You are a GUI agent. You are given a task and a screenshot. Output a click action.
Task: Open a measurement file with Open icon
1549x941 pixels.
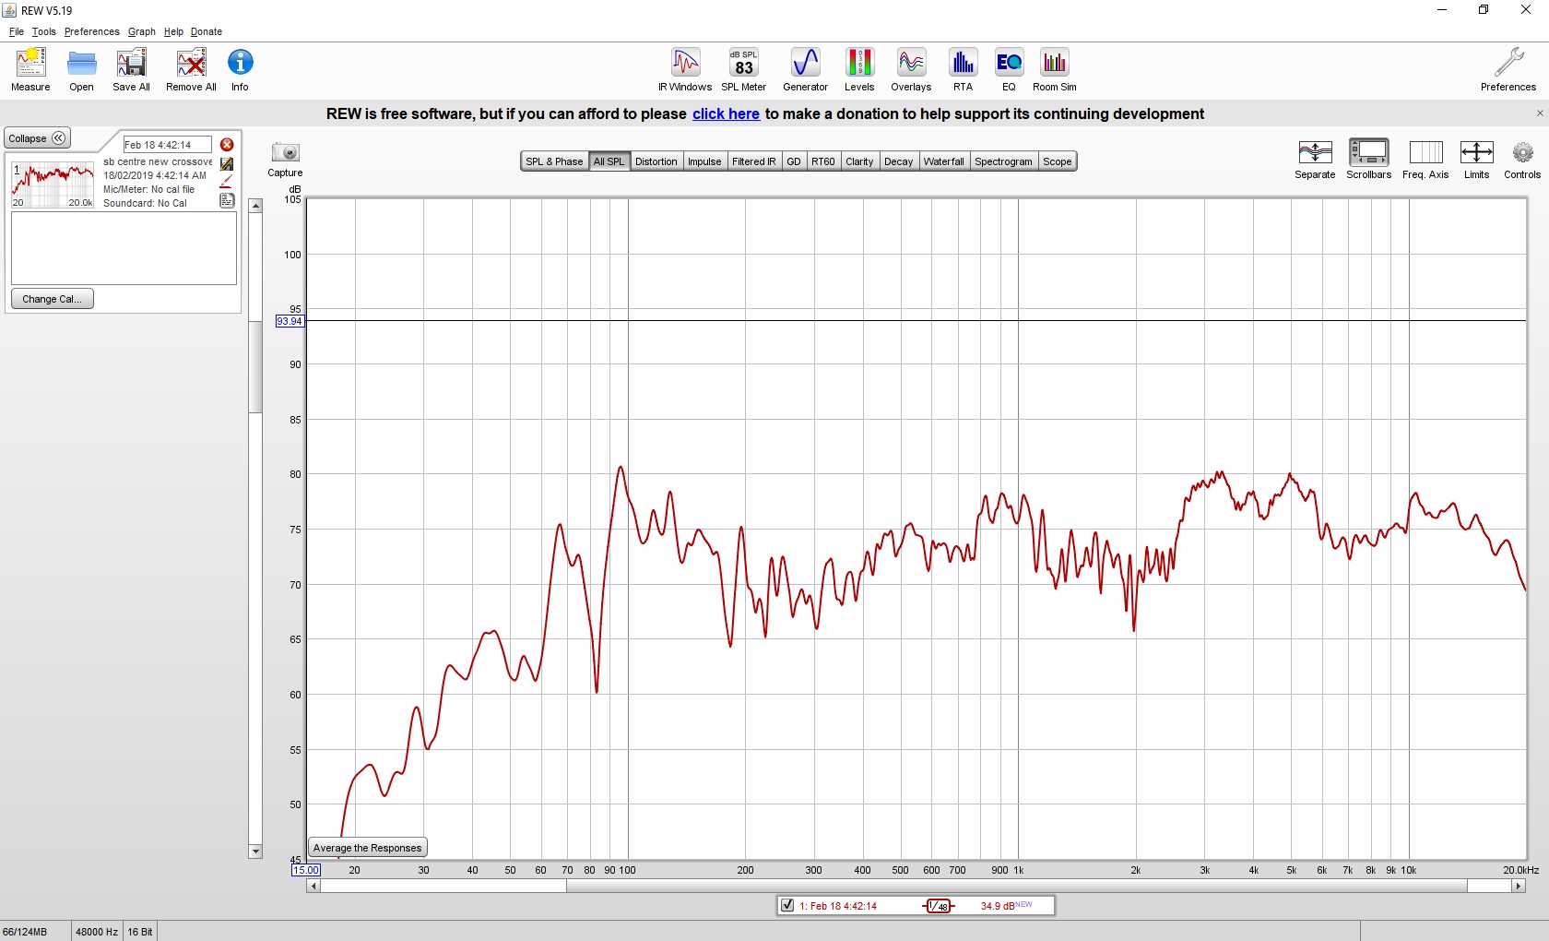[81, 70]
